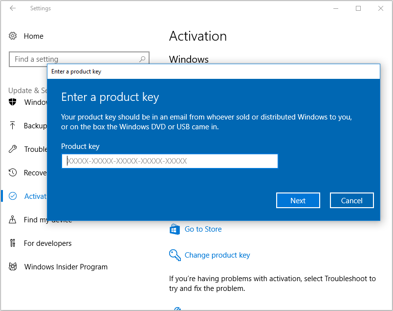Click the Find a setting search box
The image size is (393, 311).
[79, 59]
